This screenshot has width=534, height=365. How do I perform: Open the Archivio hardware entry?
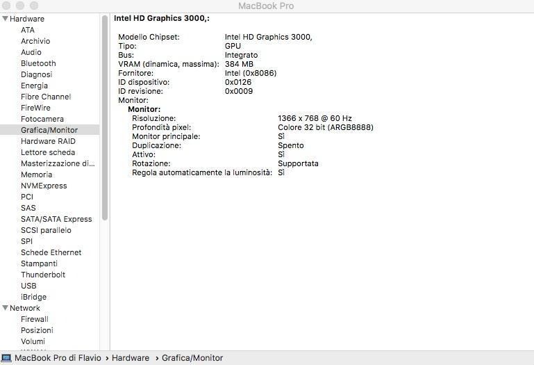[35, 41]
